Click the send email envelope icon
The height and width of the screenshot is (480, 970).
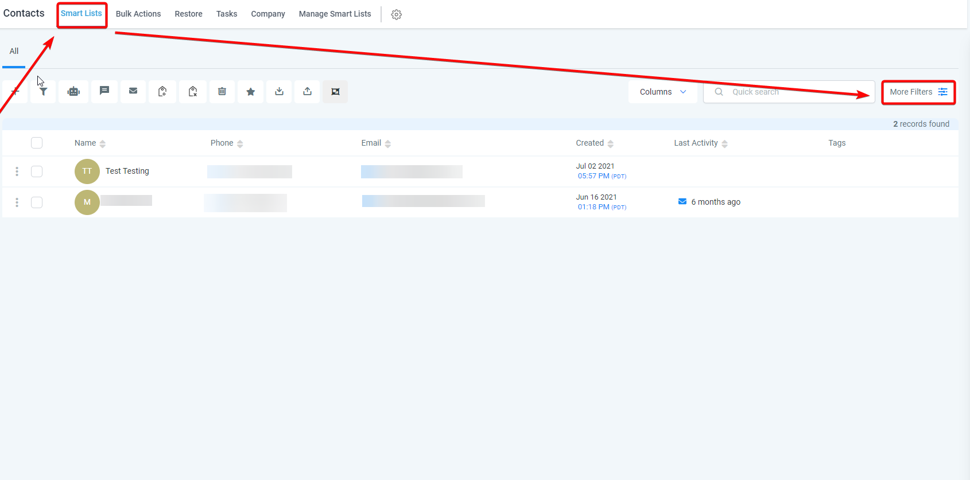[x=133, y=91]
